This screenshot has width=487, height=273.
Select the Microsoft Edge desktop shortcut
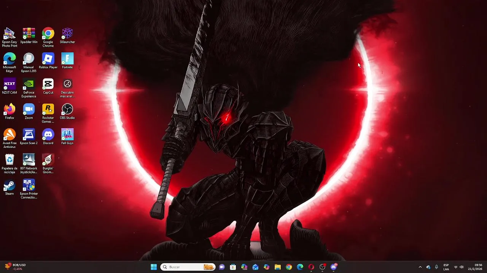(10, 63)
